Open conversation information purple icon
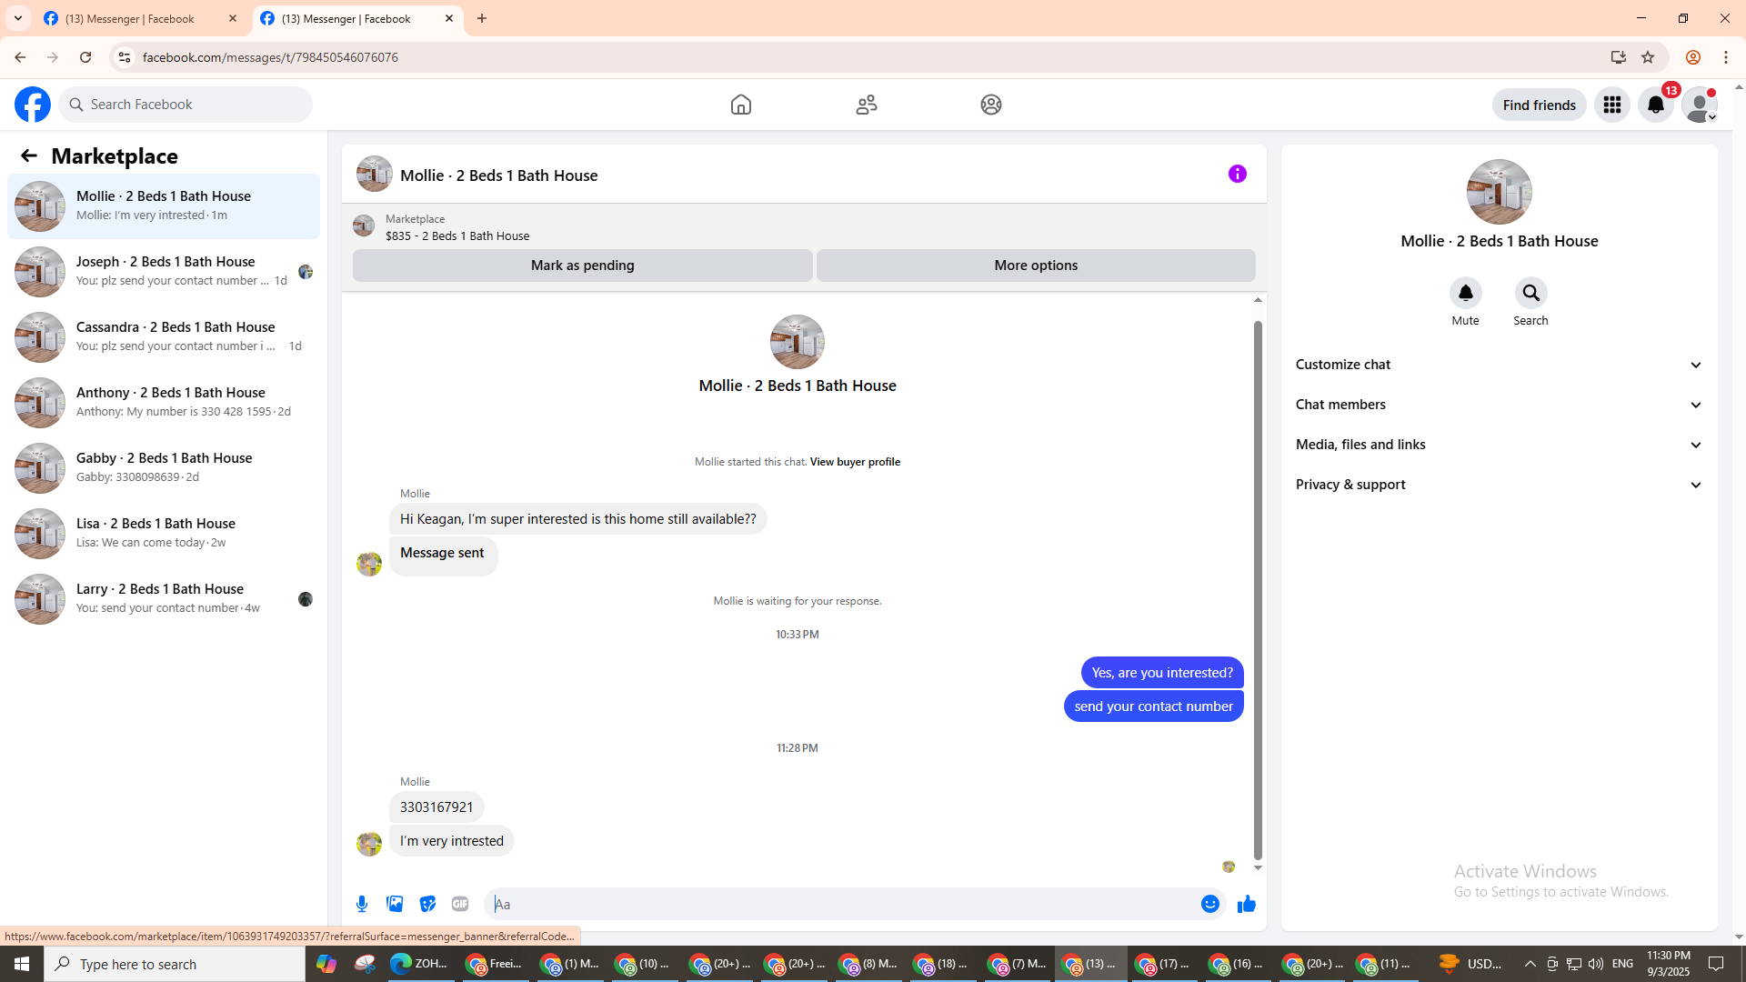1746x982 pixels. [x=1238, y=174]
